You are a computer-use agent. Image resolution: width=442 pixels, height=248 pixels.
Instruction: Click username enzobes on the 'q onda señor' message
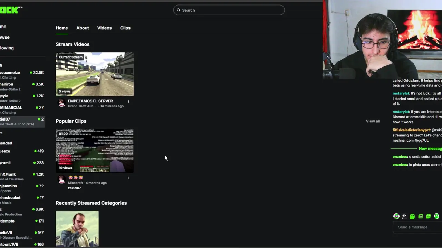click(400, 157)
